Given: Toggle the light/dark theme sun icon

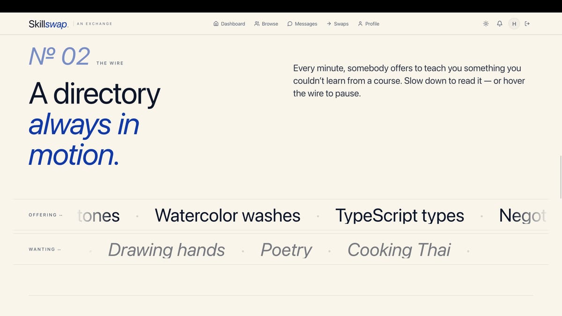Looking at the screenshot, I should [486, 24].
